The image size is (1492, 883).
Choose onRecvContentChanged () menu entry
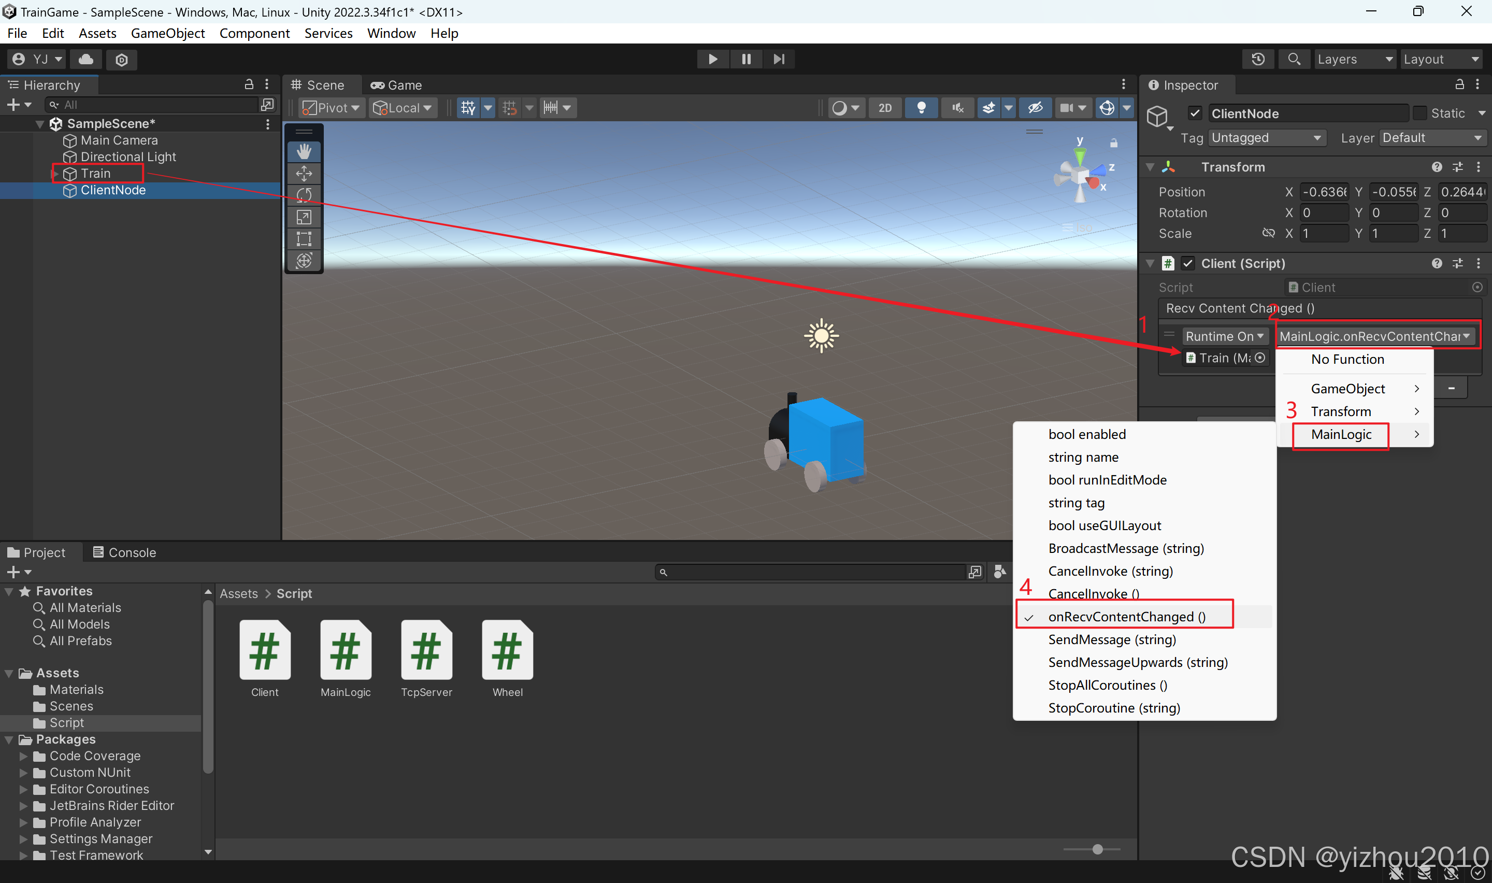coord(1143,617)
